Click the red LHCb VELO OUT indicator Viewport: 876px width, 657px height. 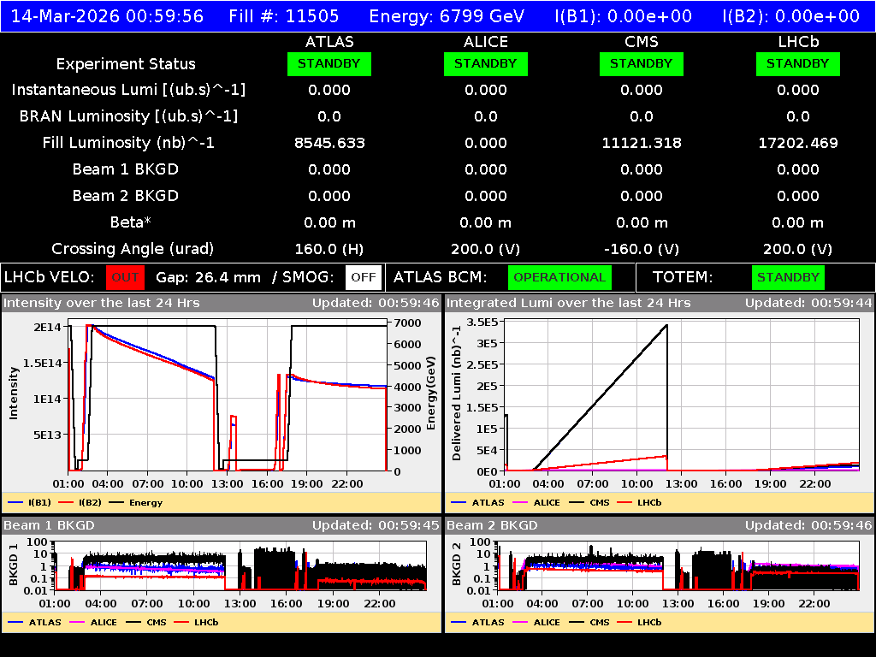tap(125, 277)
